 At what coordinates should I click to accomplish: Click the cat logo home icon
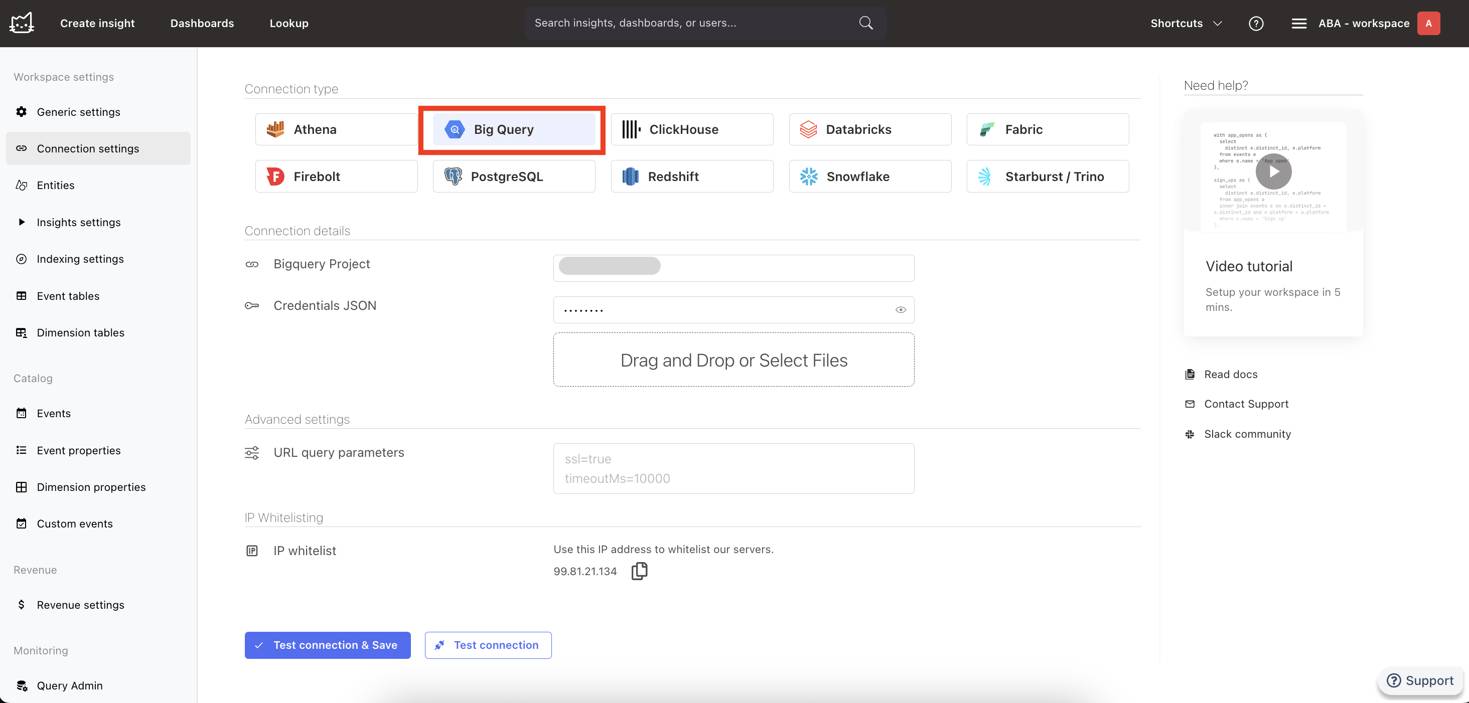pos(22,24)
